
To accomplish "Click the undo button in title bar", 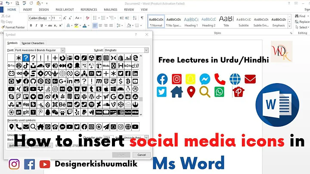I will [8, 3].
